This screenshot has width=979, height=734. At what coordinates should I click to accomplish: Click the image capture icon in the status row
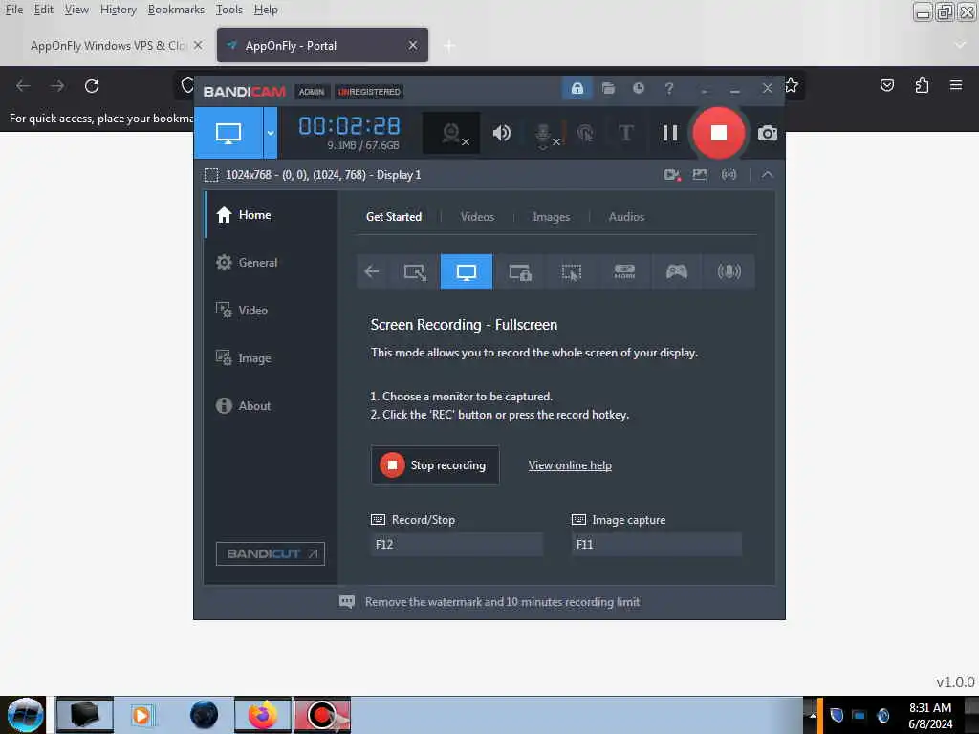pos(700,175)
